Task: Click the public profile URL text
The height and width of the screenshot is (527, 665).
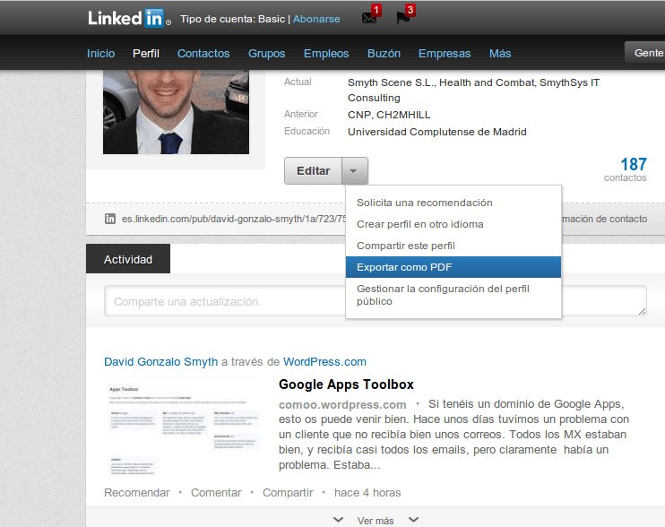Action: coord(234,219)
